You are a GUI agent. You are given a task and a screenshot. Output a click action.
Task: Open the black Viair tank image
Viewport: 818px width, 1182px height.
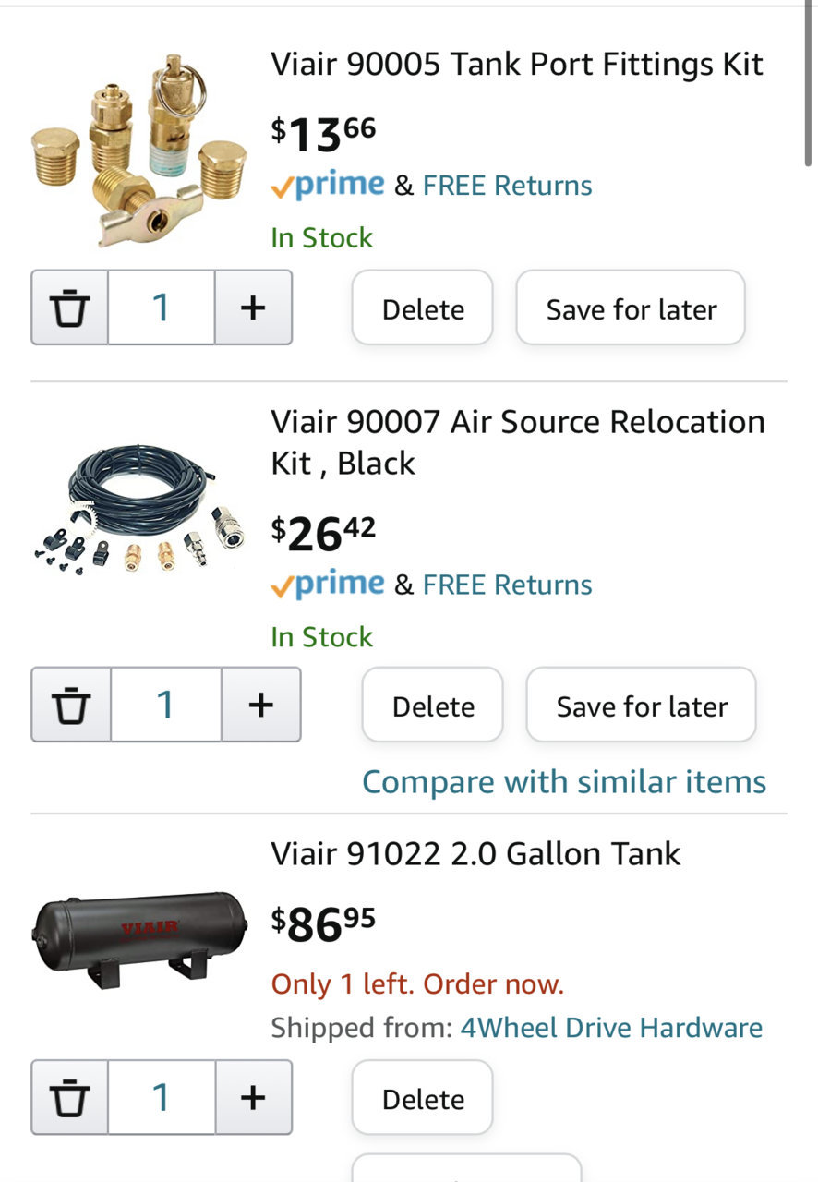click(x=139, y=938)
